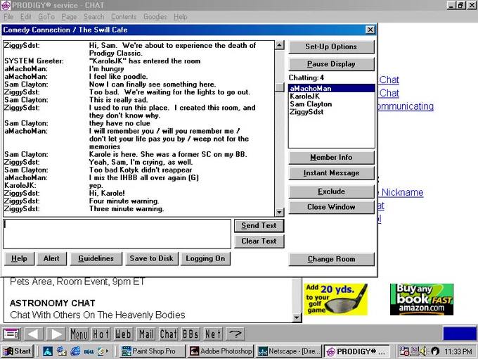Select ZiggySdst in the chatting list

[331, 112]
